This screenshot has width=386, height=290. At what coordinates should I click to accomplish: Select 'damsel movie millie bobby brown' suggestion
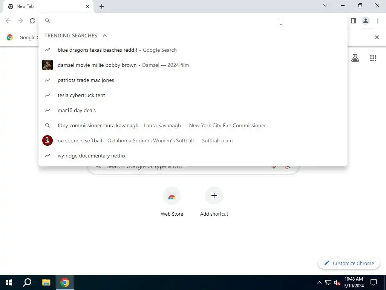(193, 65)
